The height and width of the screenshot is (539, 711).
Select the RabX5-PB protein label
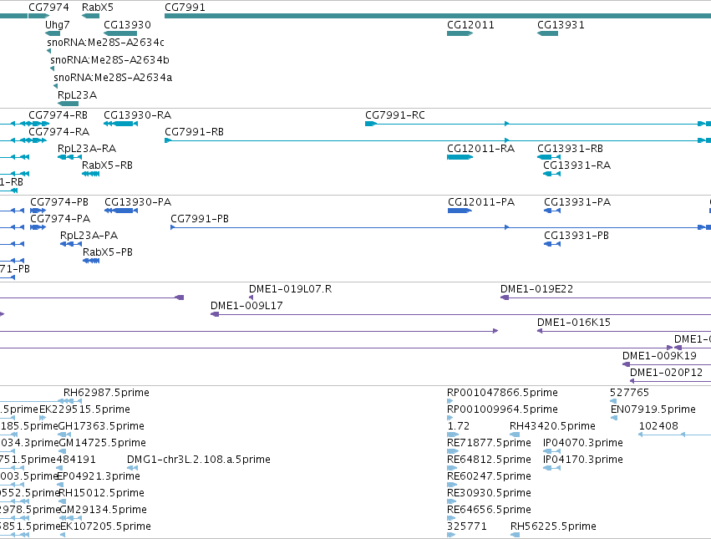coord(108,252)
